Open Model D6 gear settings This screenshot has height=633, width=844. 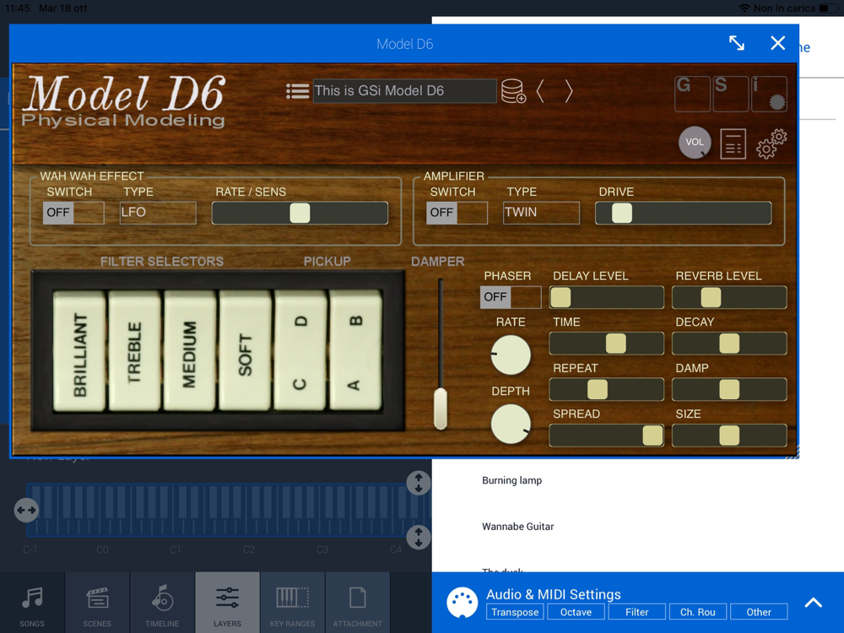coord(771,143)
